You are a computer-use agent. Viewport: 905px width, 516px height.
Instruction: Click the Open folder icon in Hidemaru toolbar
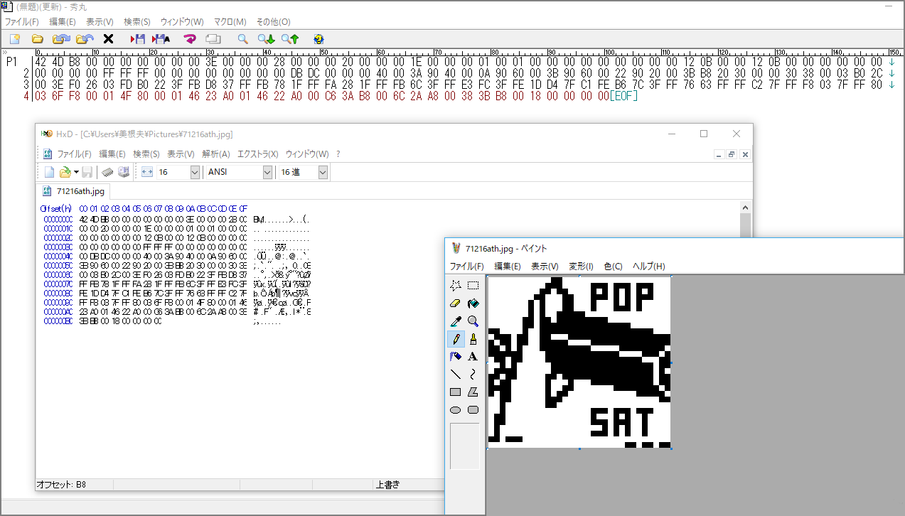[x=38, y=39]
